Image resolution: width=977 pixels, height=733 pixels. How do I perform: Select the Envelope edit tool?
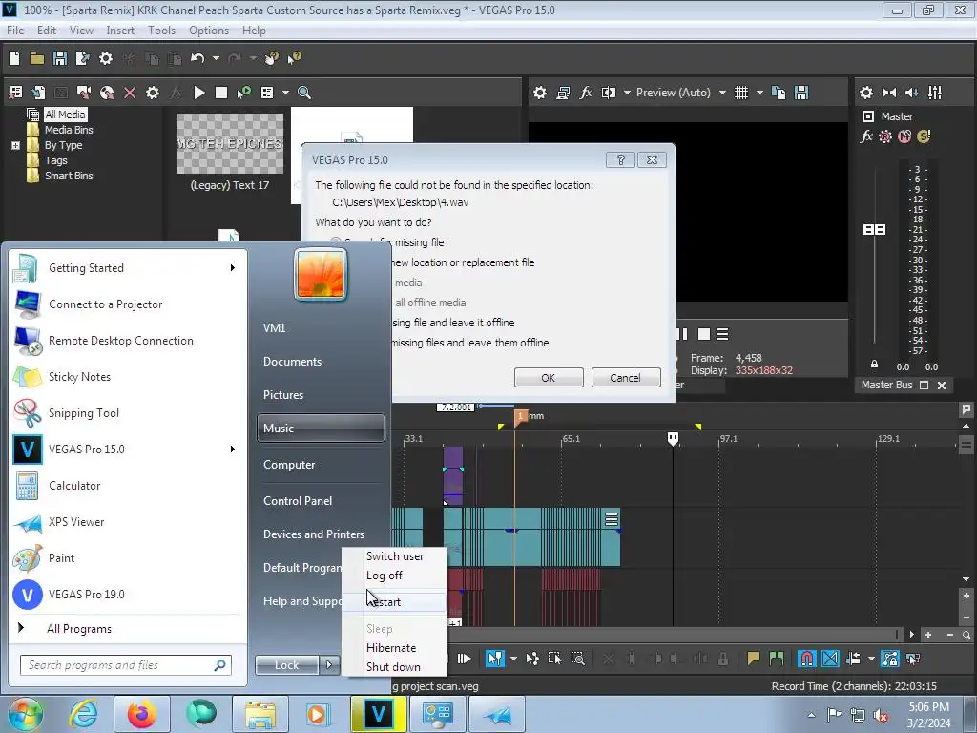(x=532, y=659)
